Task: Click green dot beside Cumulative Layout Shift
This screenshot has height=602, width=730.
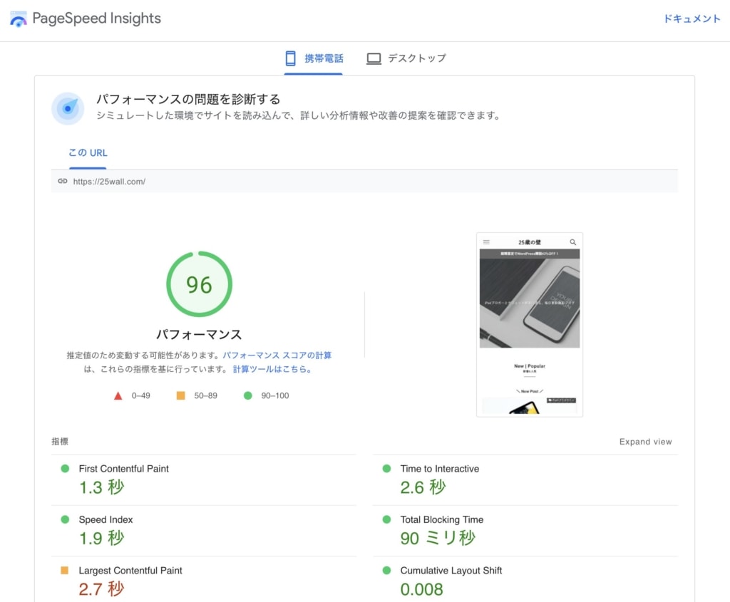Action: pos(386,570)
